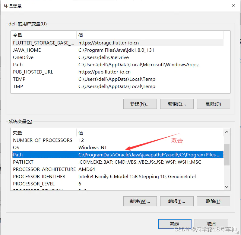Cancel with the 取消 button
The width and height of the screenshot is (241, 235).
(x=211, y=224)
